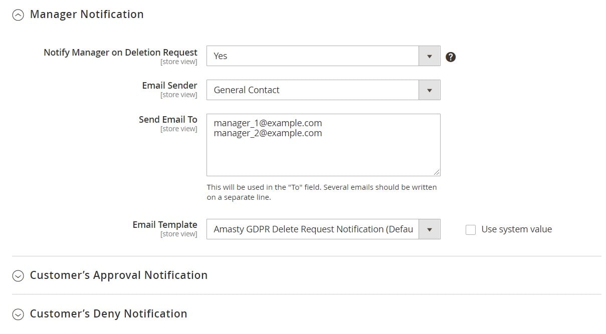Click the arrow button on General Contact select

(x=430, y=90)
